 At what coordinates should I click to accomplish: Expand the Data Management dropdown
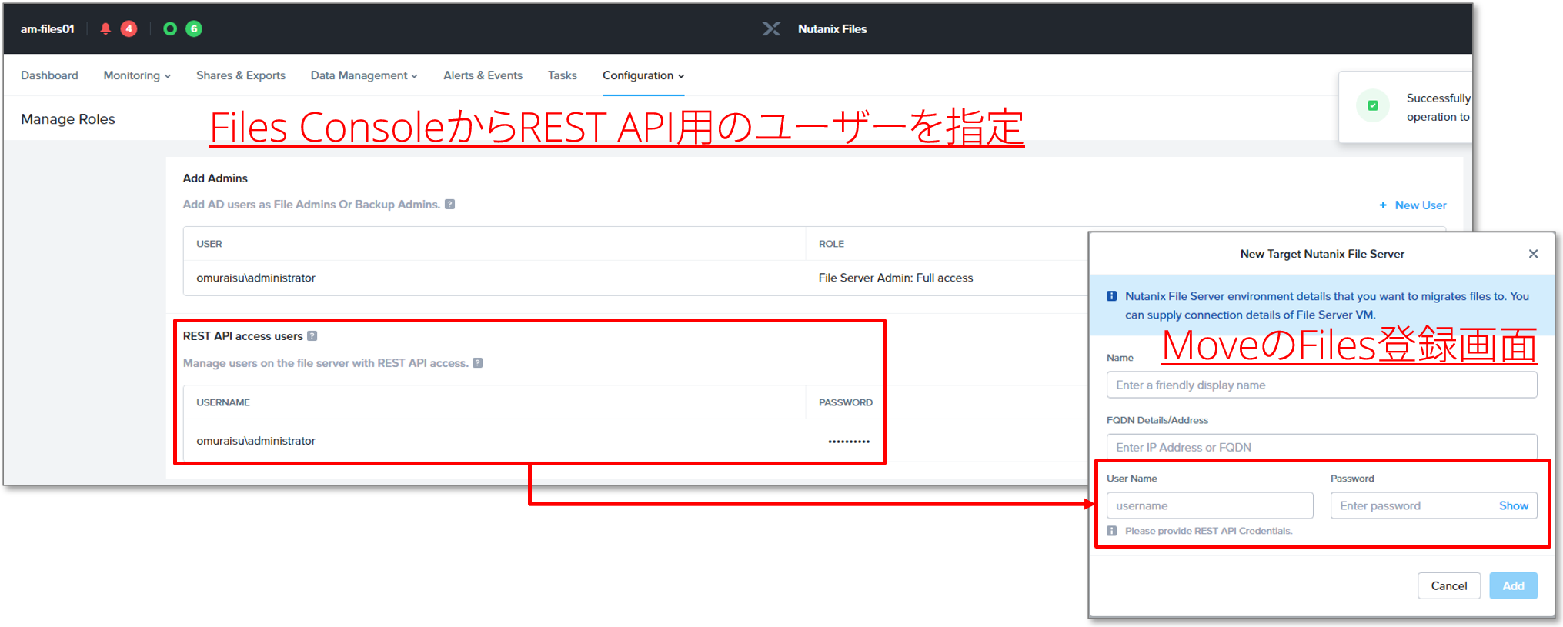click(364, 75)
